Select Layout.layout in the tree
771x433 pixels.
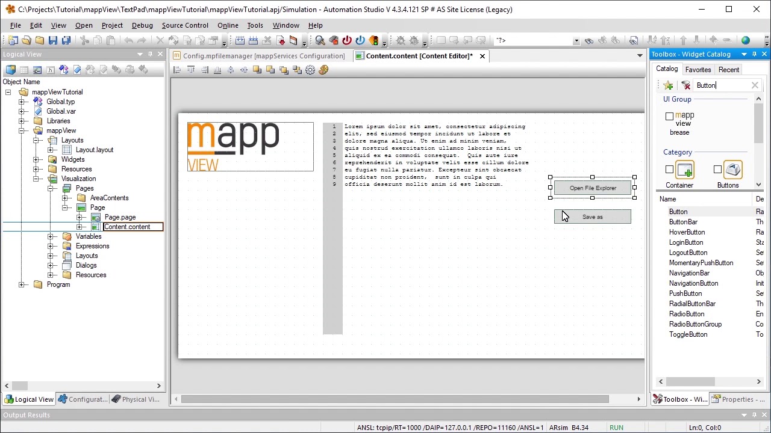click(95, 150)
